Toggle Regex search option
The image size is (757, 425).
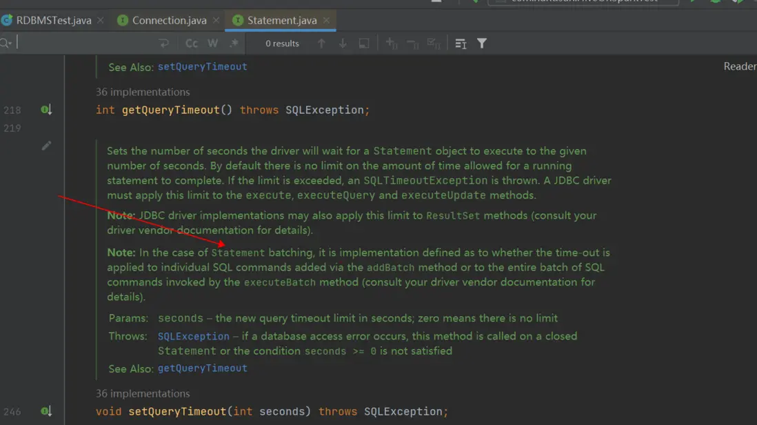click(x=234, y=43)
